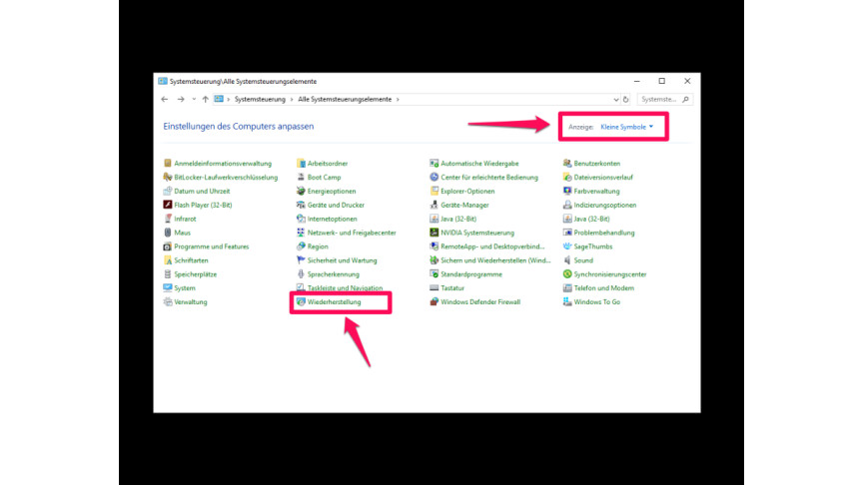Viewport: 863px width, 485px height.
Task: Open the Schriftarten icon
Action: tap(168, 260)
